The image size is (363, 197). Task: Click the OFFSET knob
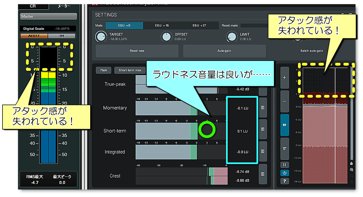point(166,37)
